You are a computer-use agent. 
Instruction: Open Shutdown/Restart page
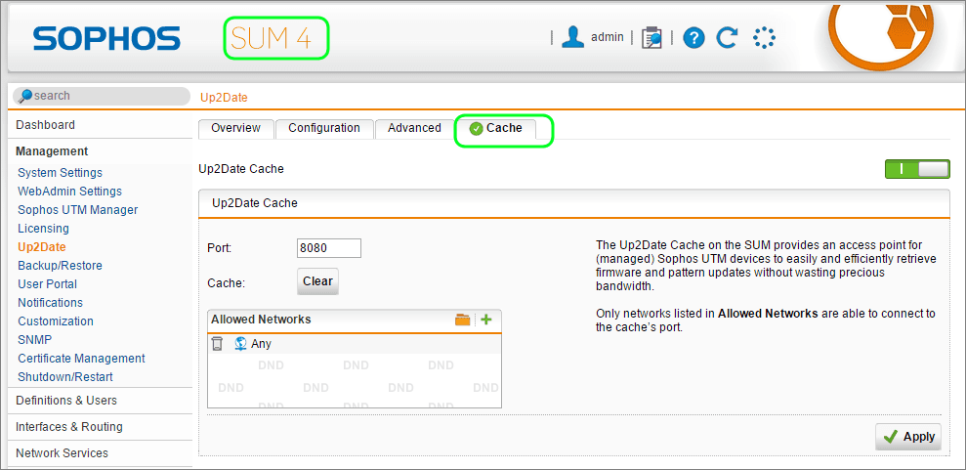[x=65, y=376]
